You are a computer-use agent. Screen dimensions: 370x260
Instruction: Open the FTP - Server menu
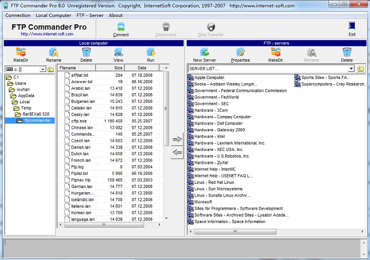tap(90, 15)
